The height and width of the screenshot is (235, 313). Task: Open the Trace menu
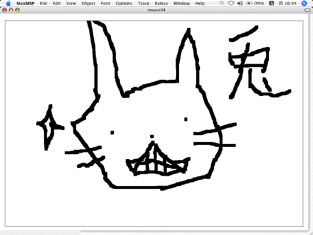coord(143,3)
